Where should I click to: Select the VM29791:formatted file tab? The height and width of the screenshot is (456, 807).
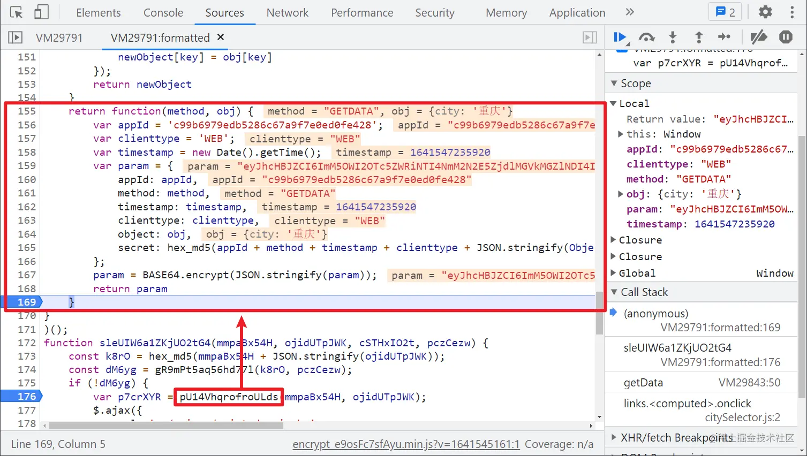[x=160, y=37]
